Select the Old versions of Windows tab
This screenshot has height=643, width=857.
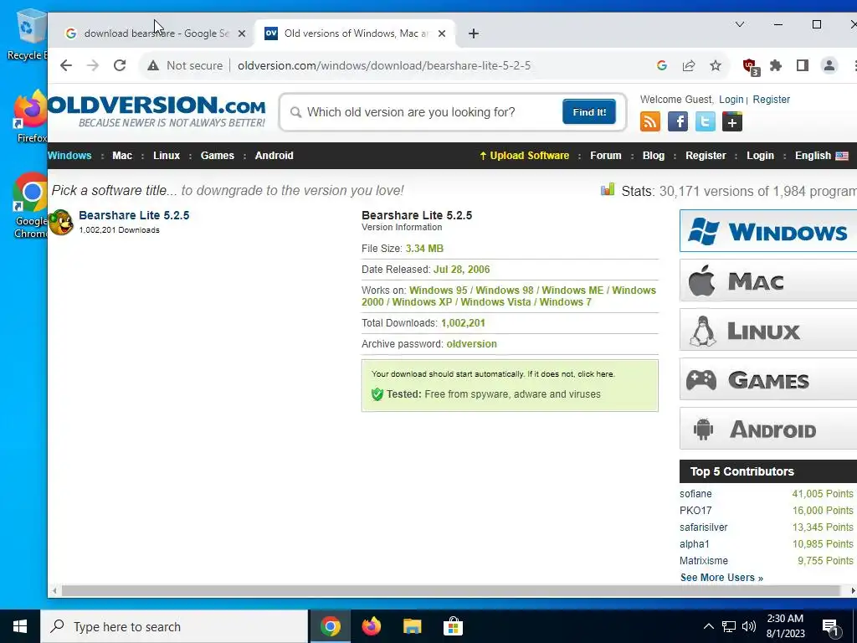click(x=355, y=33)
